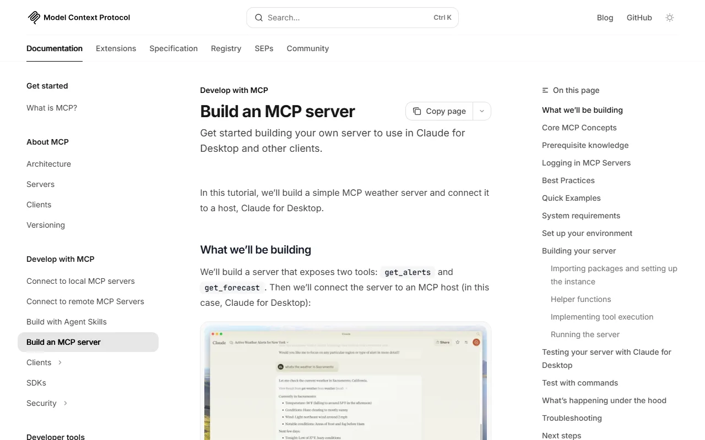The height and width of the screenshot is (440, 705).
Task: Jump to Next steps section
Action: click(561, 436)
